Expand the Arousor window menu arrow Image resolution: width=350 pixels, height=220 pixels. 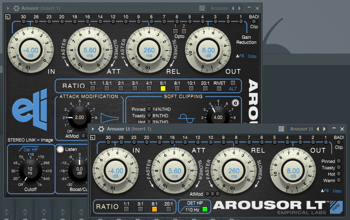8,8
